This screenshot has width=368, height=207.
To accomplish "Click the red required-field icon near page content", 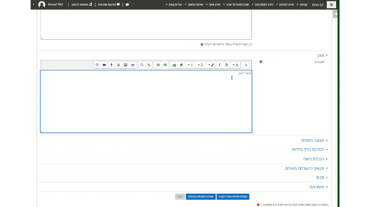I will [261, 62].
